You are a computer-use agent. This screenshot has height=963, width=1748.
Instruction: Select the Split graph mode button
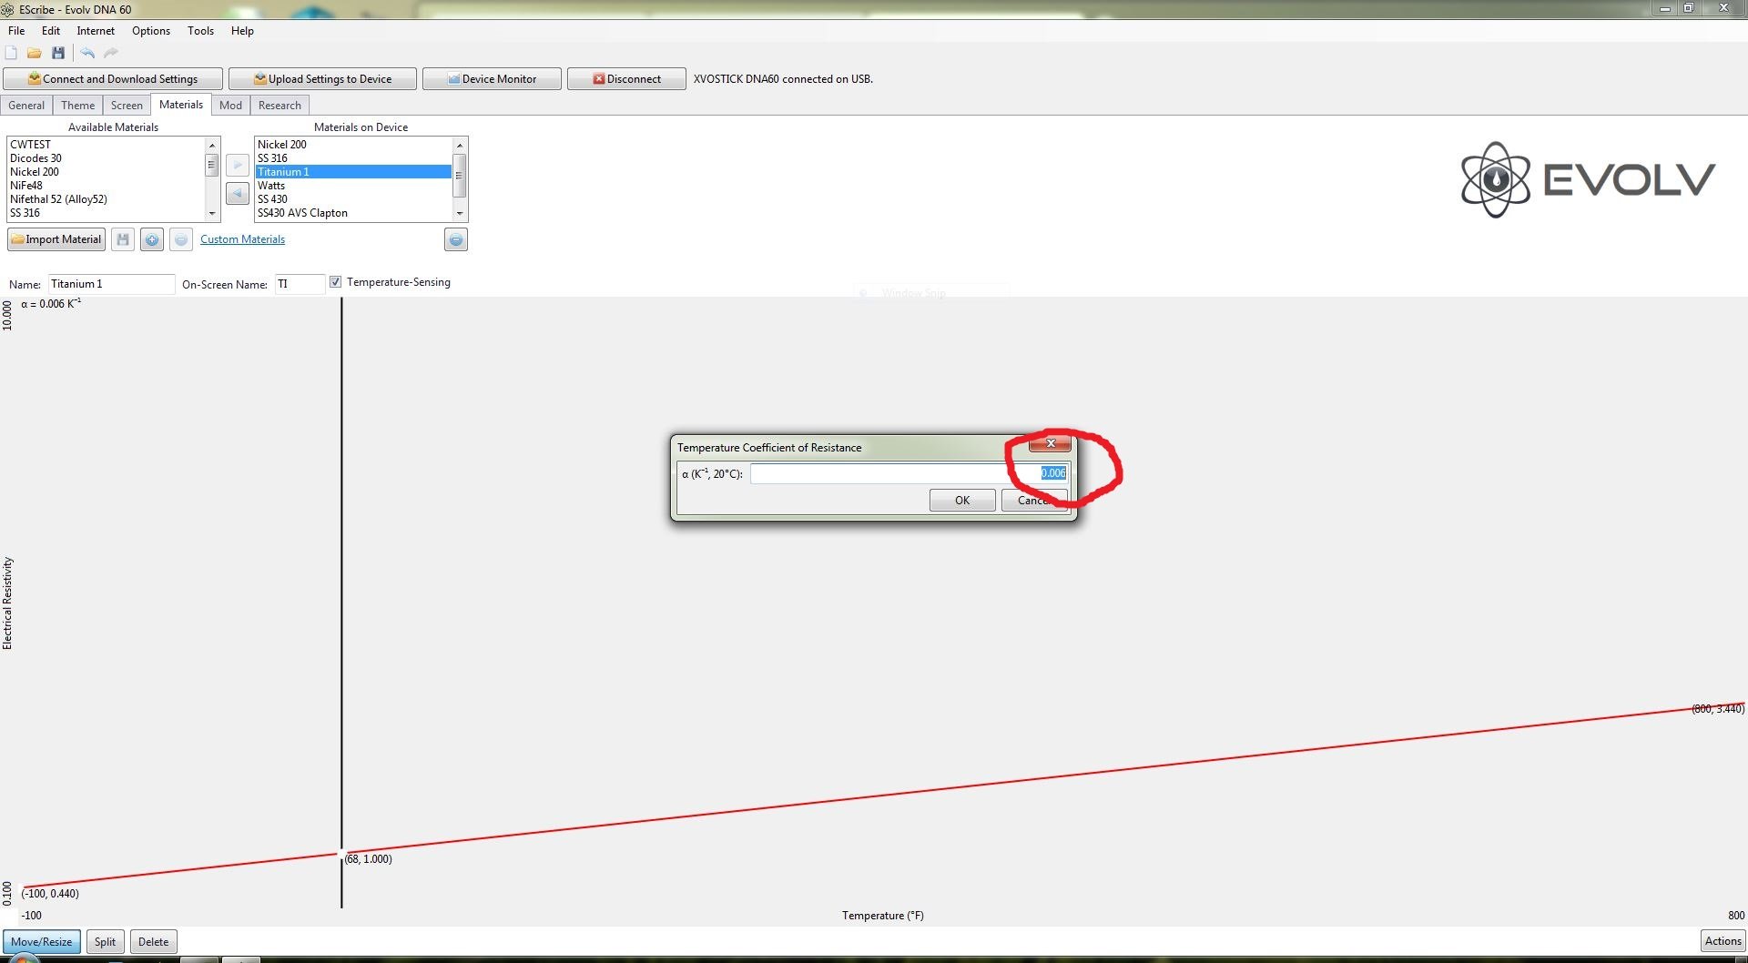pyautogui.click(x=105, y=942)
